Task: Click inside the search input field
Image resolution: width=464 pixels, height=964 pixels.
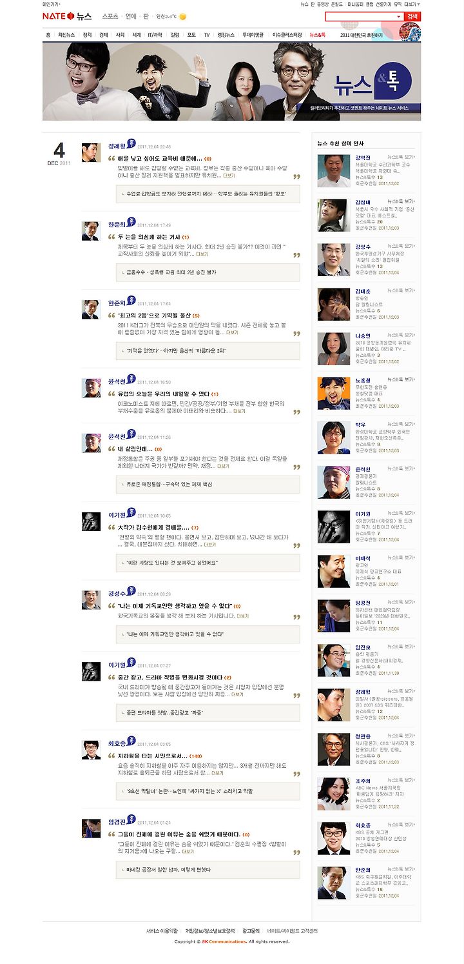Action: click(360, 17)
